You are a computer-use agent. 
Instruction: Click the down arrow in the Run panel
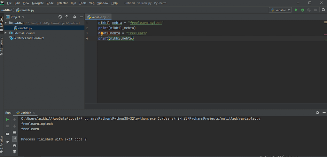(x=14, y=126)
